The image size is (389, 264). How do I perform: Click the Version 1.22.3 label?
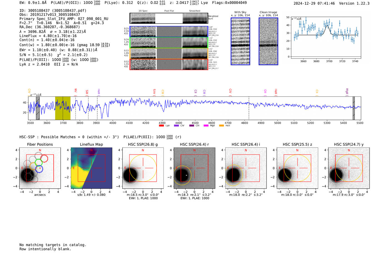point(354,3)
